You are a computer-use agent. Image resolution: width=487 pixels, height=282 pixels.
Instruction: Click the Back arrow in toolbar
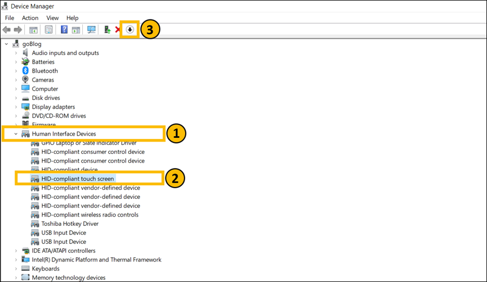6,29
